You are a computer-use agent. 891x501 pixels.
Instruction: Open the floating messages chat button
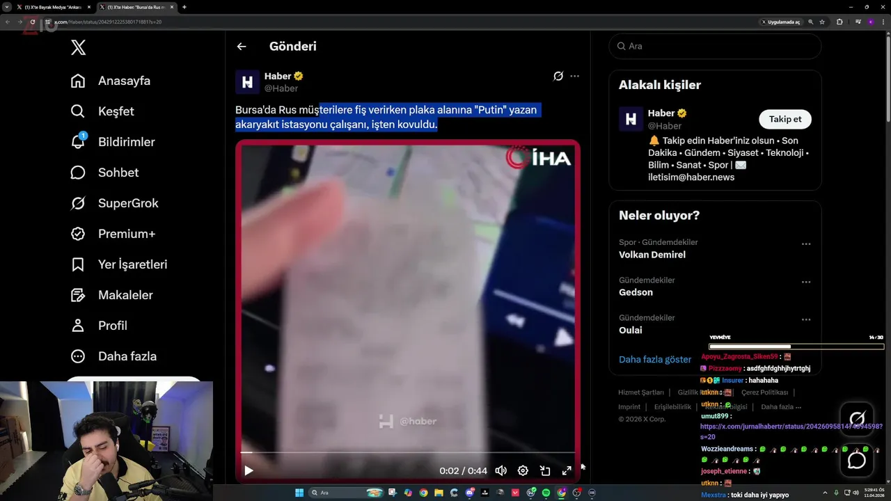coord(857,460)
